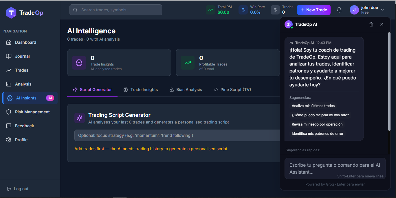Click the robot icon in chat message
Image resolution: width=396 pixels, height=198 pixels.
[x=291, y=43]
